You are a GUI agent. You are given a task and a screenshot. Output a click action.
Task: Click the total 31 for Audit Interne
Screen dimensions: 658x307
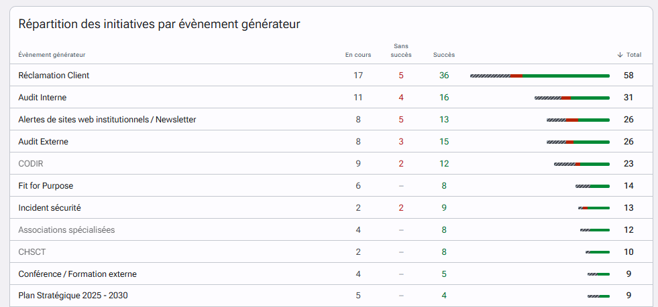[x=628, y=98]
